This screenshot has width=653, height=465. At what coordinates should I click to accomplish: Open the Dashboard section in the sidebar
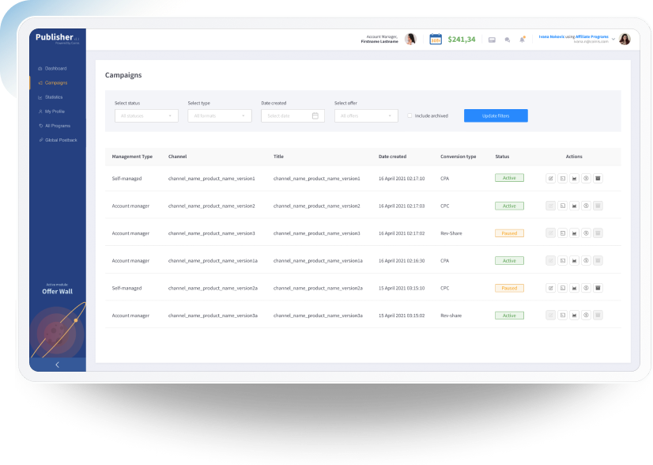[x=55, y=69]
